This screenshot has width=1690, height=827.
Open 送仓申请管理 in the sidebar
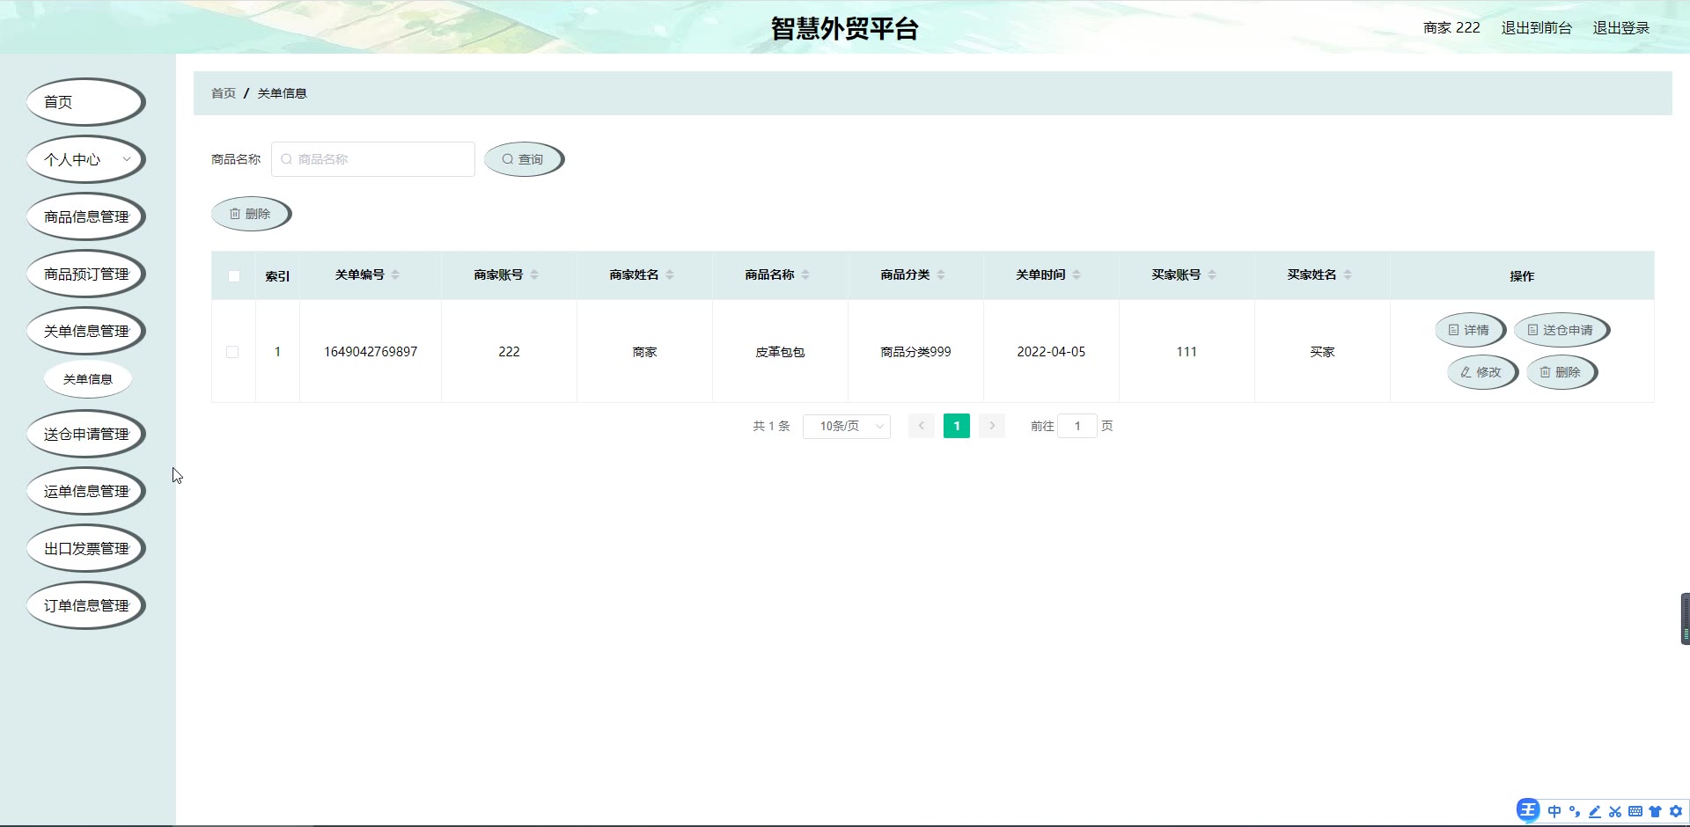[x=86, y=434]
